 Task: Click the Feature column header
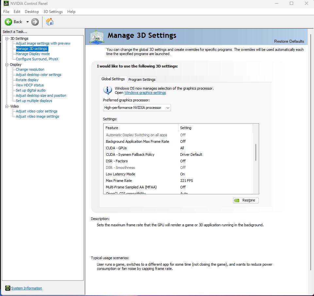[x=141, y=128]
